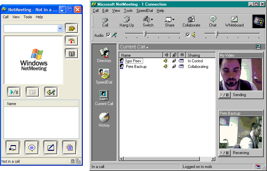
Task: Click the end call red phone icon
Action: pyautogui.click(x=72, y=41)
